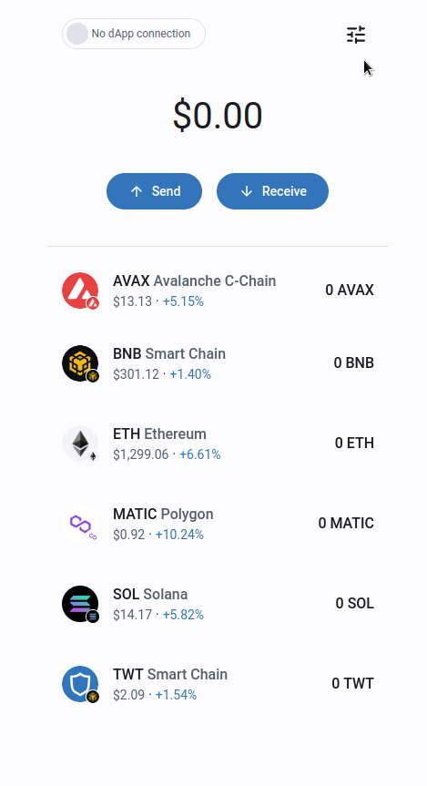Select the MATIC Polygon asset row

click(x=218, y=524)
